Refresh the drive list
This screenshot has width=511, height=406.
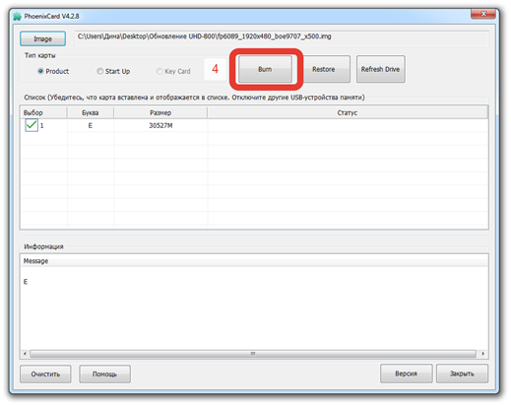[381, 69]
